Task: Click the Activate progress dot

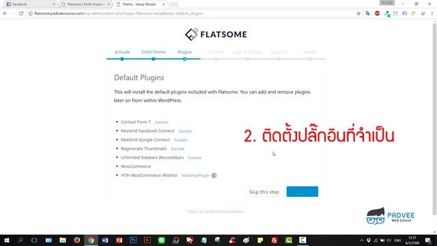Action: 122,59
